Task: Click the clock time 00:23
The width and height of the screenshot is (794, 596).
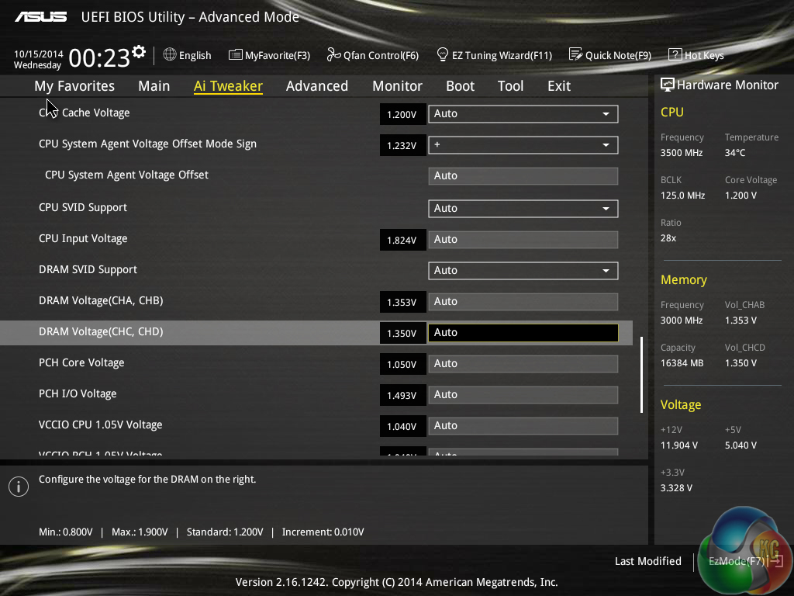Action: pyautogui.click(x=99, y=58)
